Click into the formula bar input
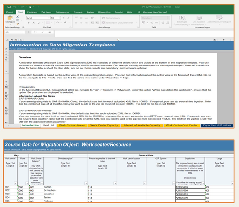 click(144, 33)
